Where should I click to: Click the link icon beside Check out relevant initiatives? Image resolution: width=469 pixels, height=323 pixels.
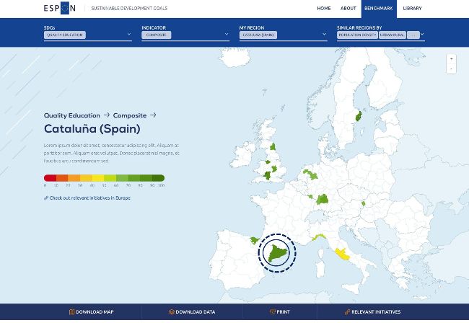click(46, 198)
